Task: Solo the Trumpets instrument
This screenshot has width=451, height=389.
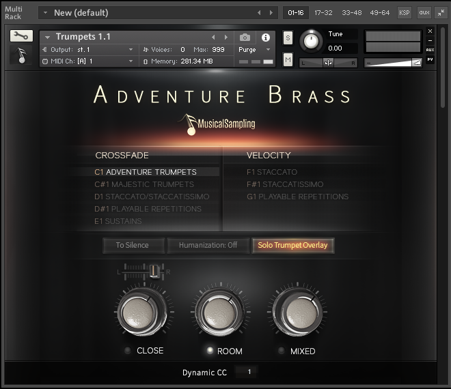Action: 288,38
